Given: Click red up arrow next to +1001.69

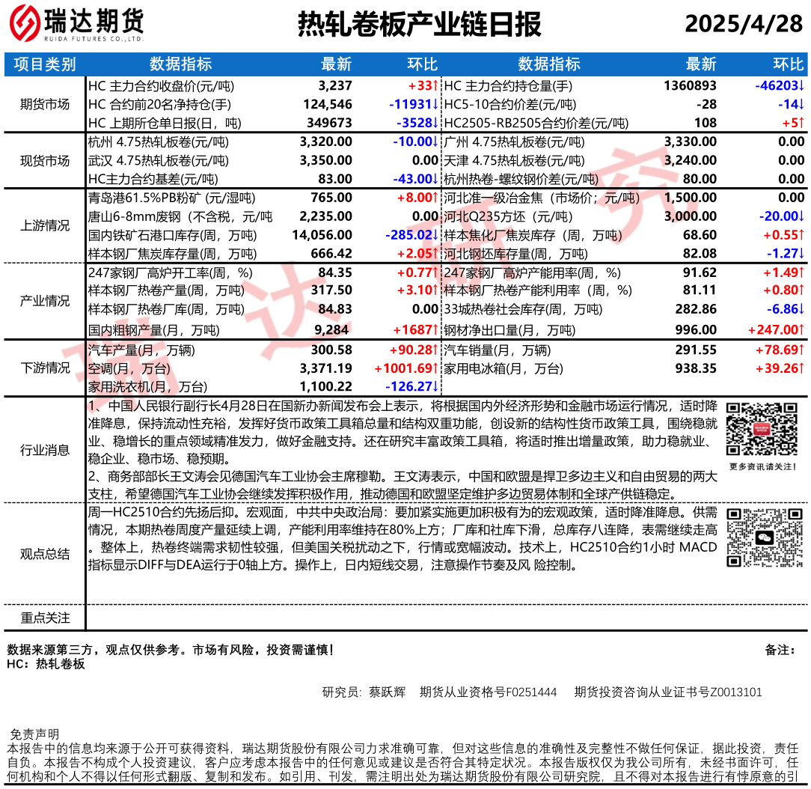Looking at the screenshot, I should click(x=434, y=368).
